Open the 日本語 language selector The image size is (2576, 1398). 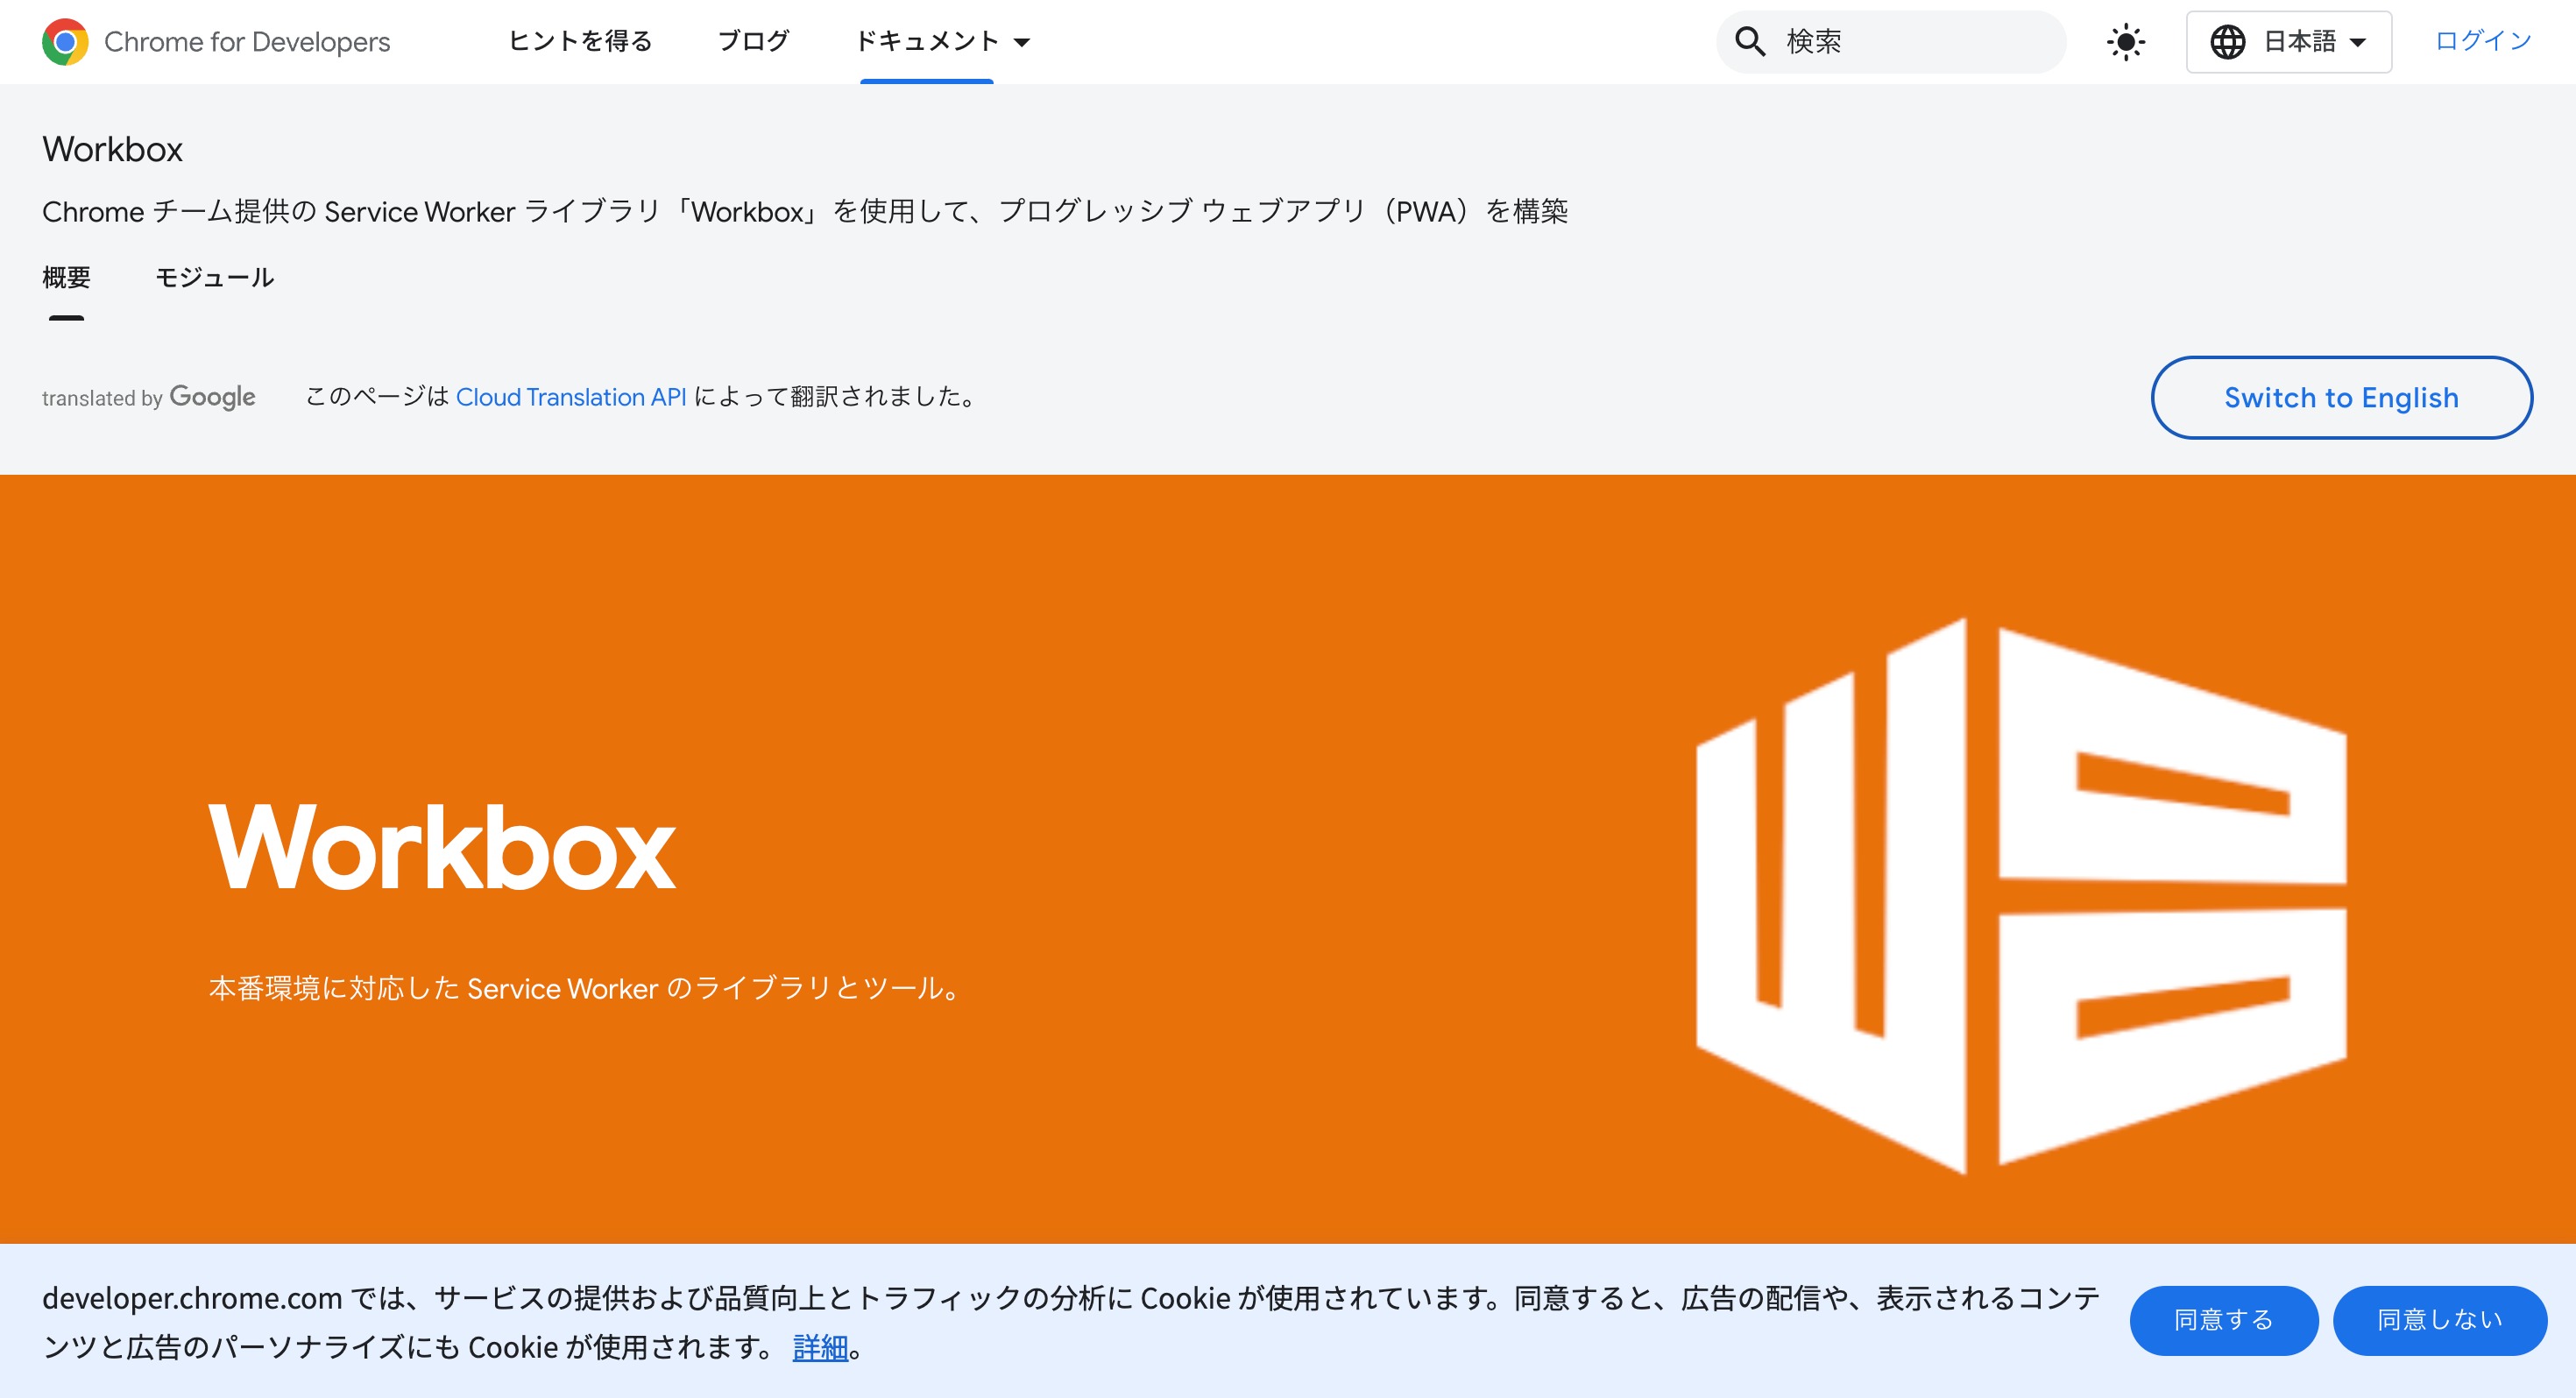[2300, 42]
